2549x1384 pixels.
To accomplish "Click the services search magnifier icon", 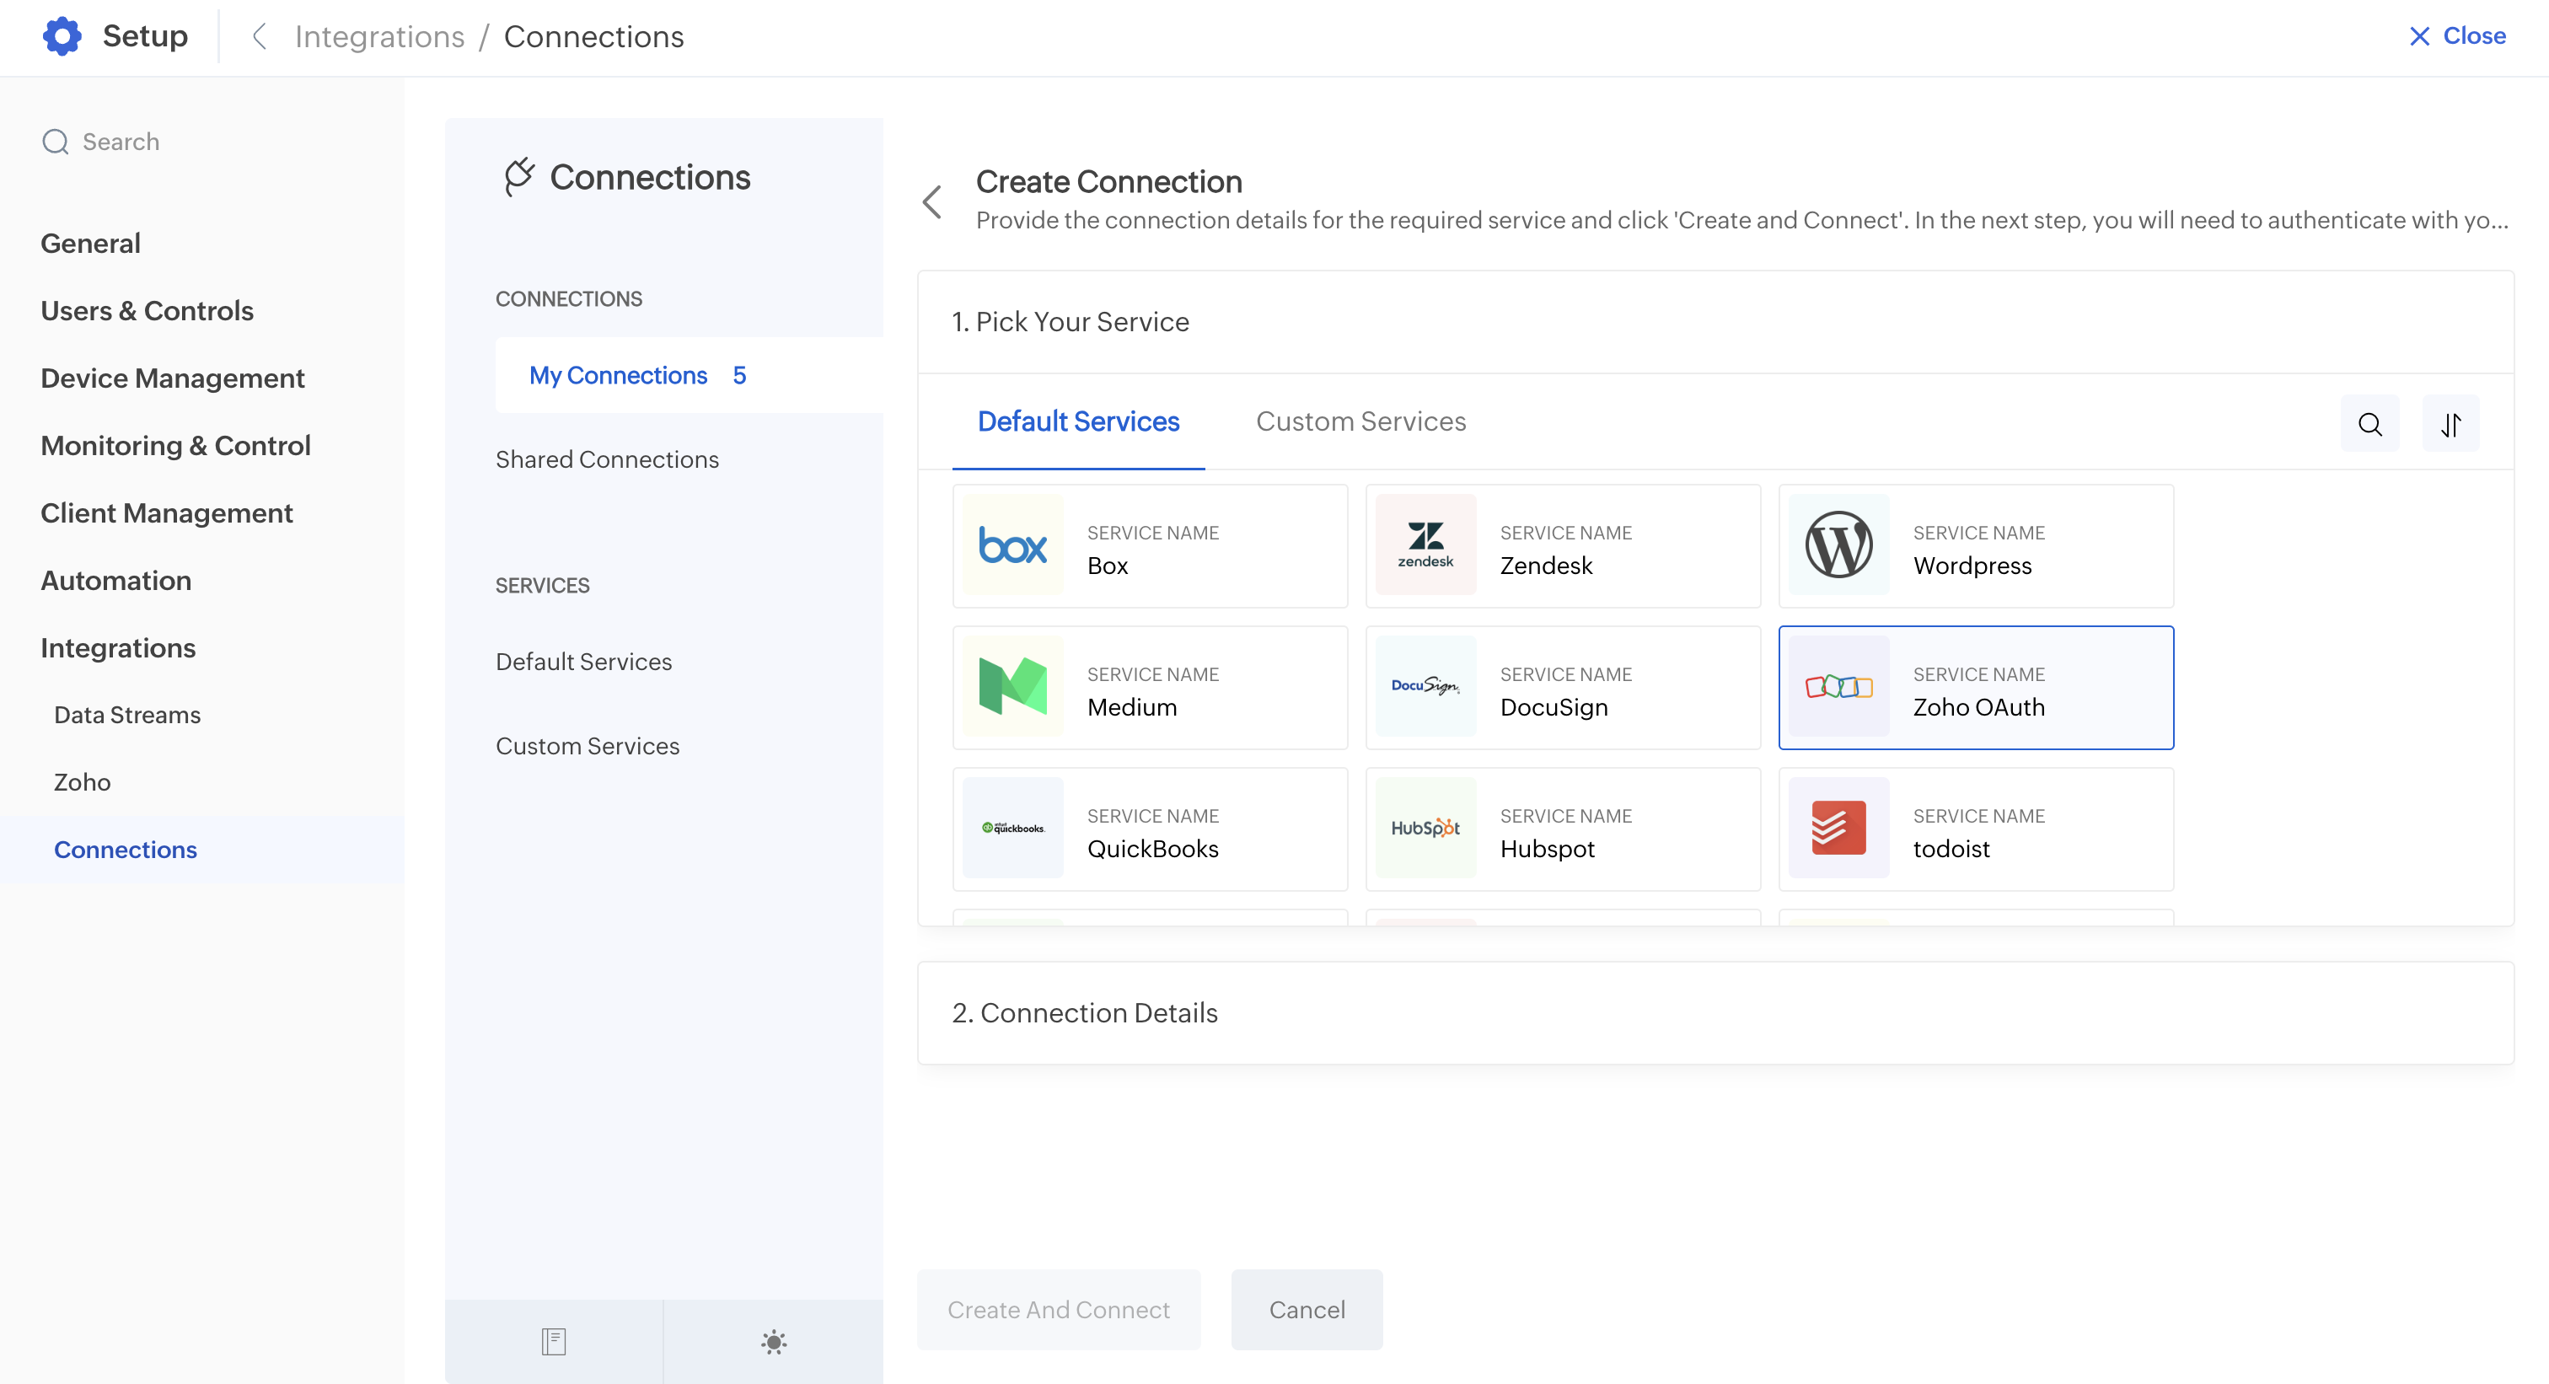I will (x=2369, y=425).
